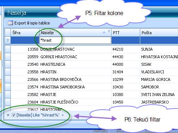Screen dimensions: 178x133
Task: Click the filter row funnel icon
Action: (8, 41)
